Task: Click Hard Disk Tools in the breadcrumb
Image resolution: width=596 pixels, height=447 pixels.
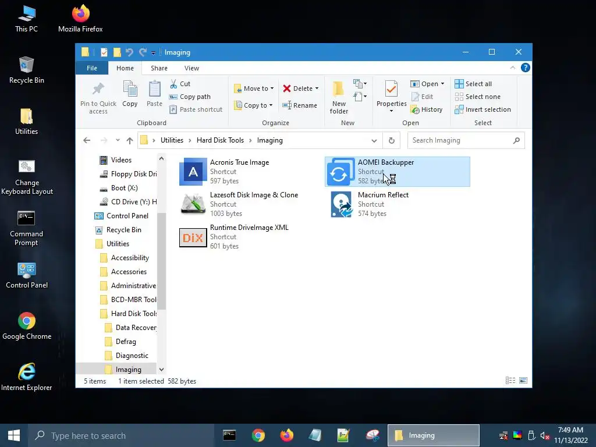Action: point(220,140)
